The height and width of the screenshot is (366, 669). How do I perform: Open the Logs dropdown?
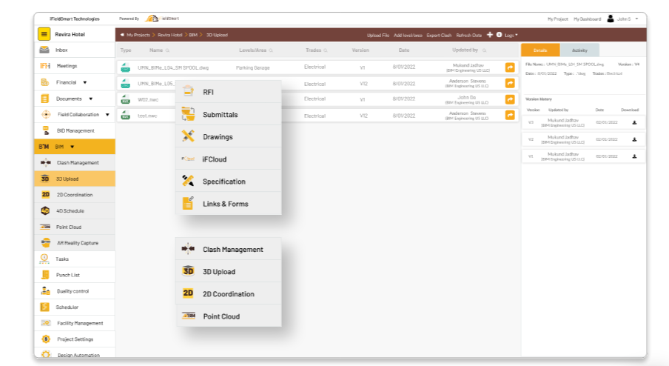pos(511,36)
